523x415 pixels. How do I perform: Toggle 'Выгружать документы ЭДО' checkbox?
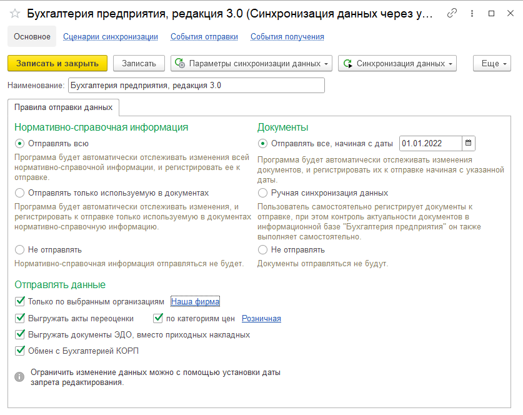click(x=20, y=334)
